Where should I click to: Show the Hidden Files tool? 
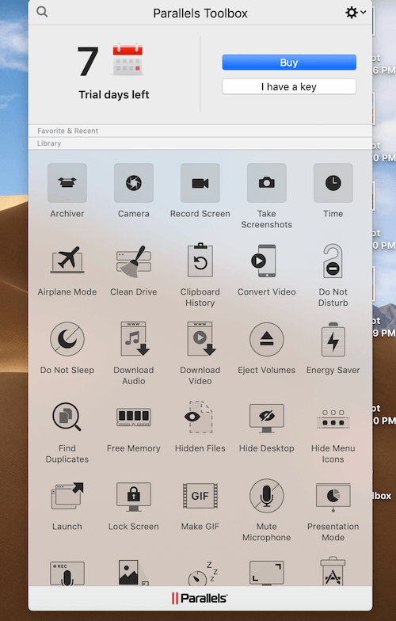pyautogui.click(x=200, y=417)
